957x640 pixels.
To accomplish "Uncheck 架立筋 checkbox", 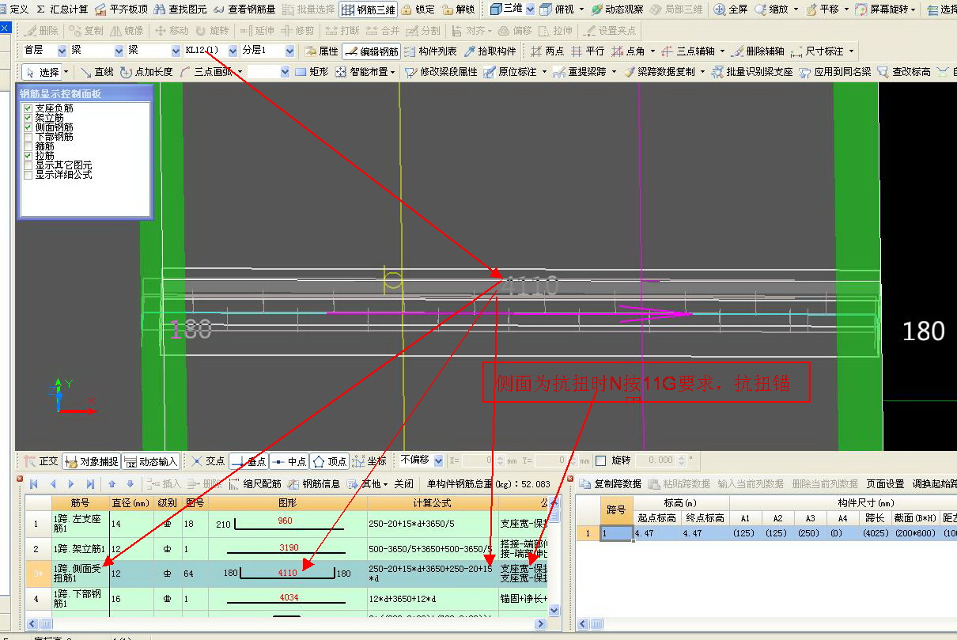I will click(x=28, y=118).
